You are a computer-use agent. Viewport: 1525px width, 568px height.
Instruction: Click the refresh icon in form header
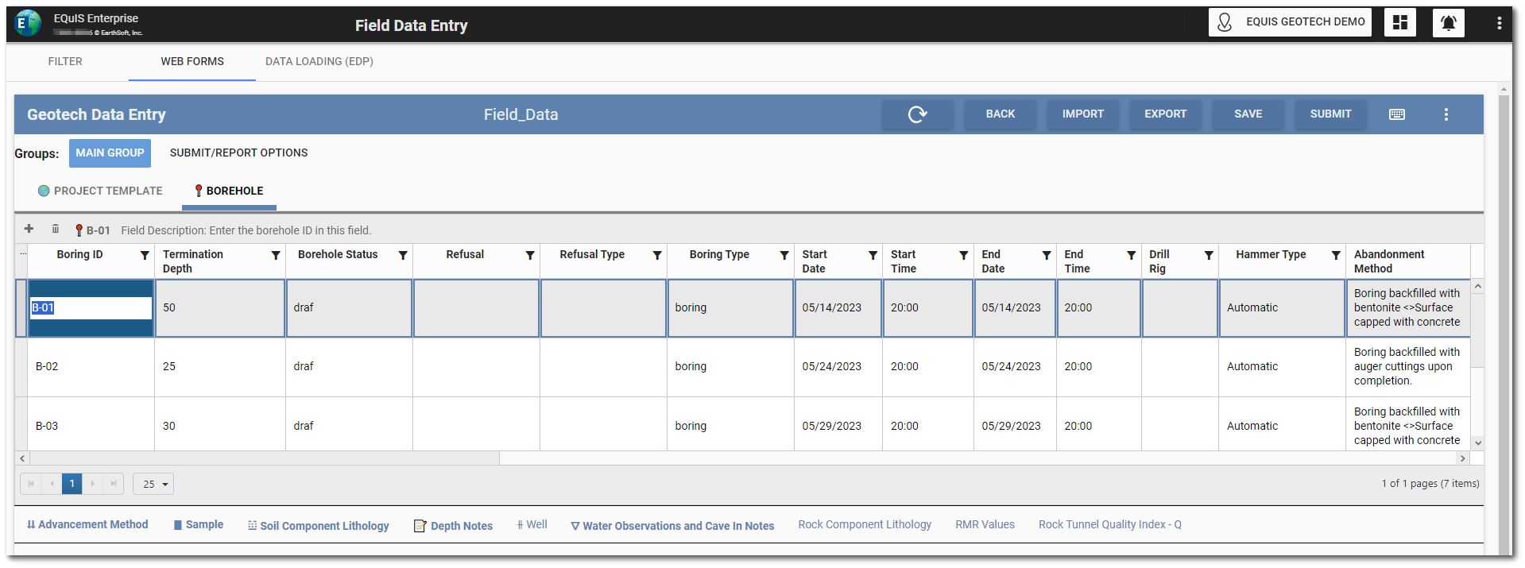pyautogui.click(x=917, y=114)
